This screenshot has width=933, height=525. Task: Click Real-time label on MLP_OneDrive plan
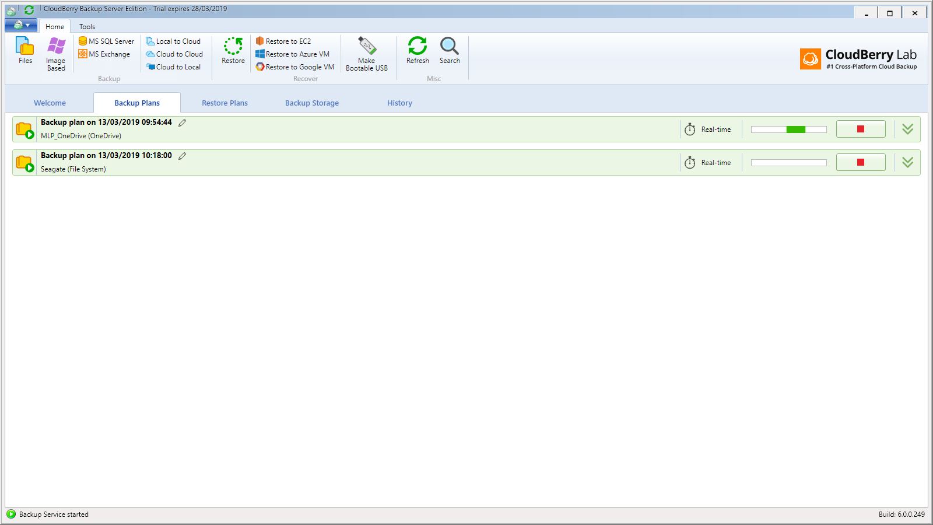tap(716, 129)
